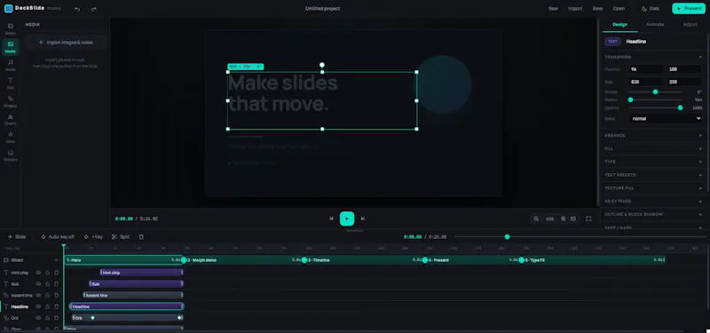Expand the Text Presets section
The width and height of the screenshot is (710, 333).
pos(653,175)
